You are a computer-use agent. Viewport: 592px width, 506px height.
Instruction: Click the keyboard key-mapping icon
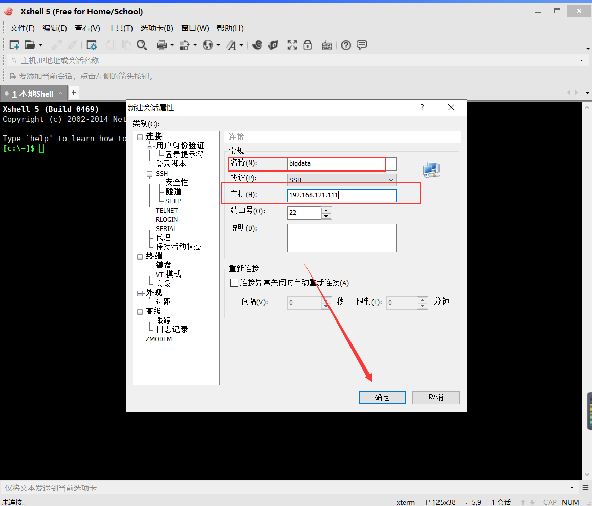click(x=327, y=45)
